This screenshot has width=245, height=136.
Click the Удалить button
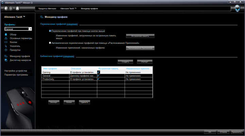tap(84, 102)
